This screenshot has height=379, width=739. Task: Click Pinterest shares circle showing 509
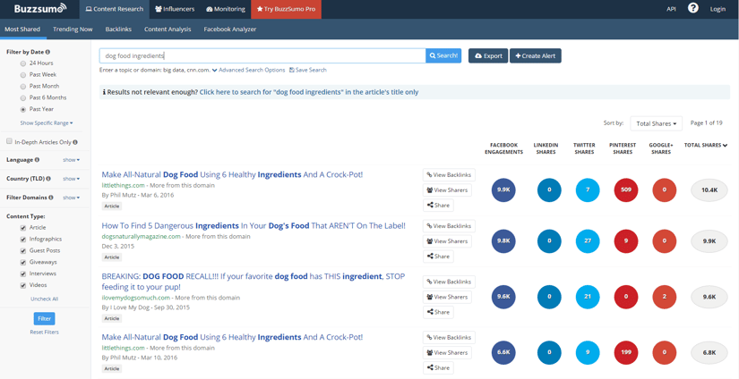click(x=625, y=189)
